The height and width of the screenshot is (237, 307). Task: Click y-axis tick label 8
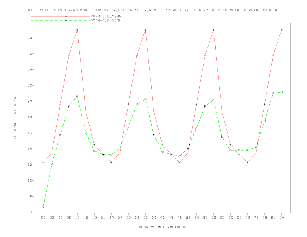[x=31, y=196]
